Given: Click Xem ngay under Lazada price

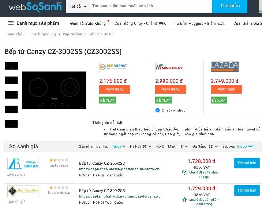Looking at the screenshot, I should [226, 89].
